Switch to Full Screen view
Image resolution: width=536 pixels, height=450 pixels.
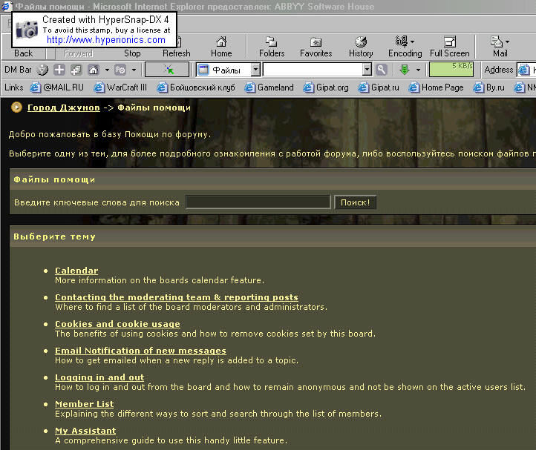[450, 47]
